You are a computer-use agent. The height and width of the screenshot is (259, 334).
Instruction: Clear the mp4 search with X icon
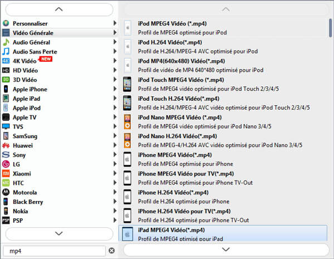pos(112,251)
